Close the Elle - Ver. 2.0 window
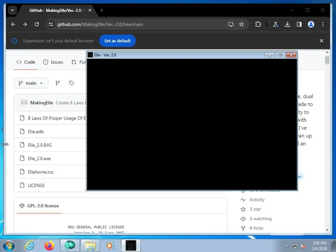 (x=291, y=55)
